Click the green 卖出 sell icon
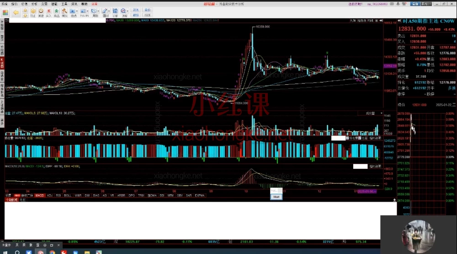This screenshot has width=457, height=254. coord(57,12)
